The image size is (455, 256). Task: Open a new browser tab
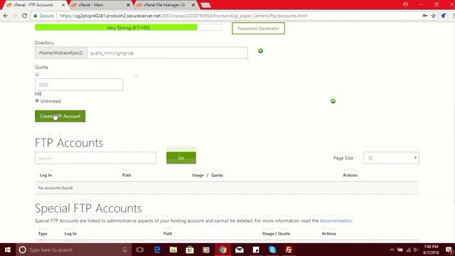[x=205, y=5]
